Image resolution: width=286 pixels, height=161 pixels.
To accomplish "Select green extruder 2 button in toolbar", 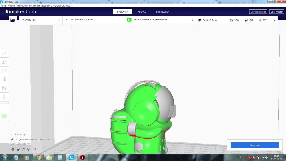I will (x=4, y=116).
